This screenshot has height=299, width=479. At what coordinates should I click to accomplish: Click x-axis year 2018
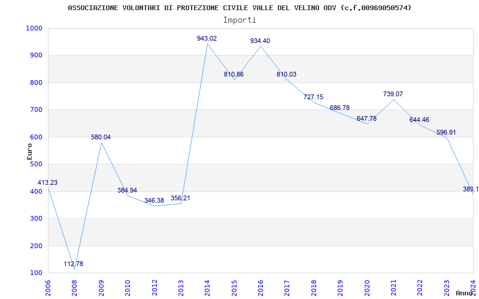[x=314, y=288]
